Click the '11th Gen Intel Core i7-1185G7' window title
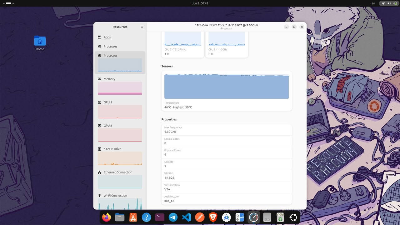The height and width of the screenshot is (225, 400). pyautogui.click(x=227, y=25)
